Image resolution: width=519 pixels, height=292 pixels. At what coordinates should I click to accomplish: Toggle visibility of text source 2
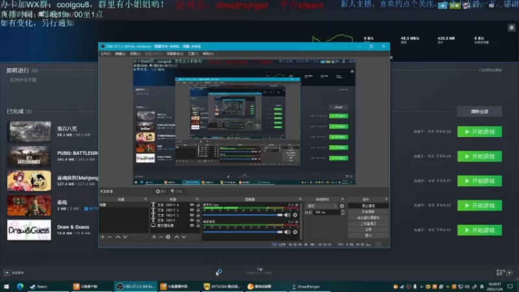191,215
